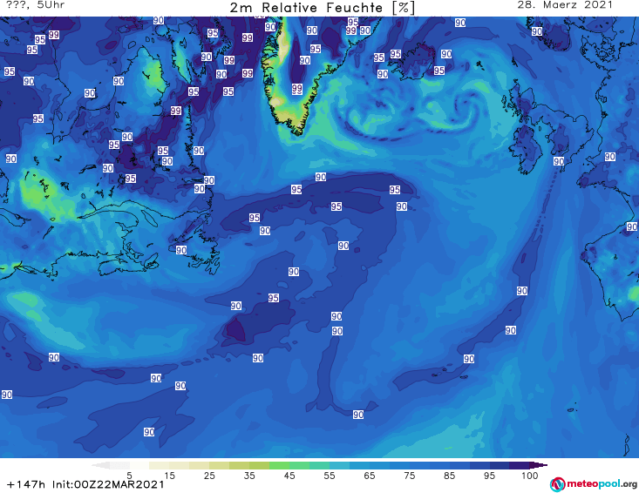The width and height of the screenshot is (639, 493).
Task: Click the legend scale label '55'
Action: click(330, 476)
